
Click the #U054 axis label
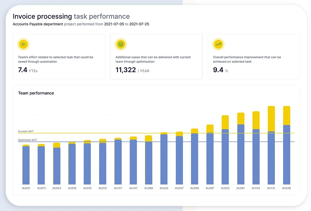tap(57, 188)
